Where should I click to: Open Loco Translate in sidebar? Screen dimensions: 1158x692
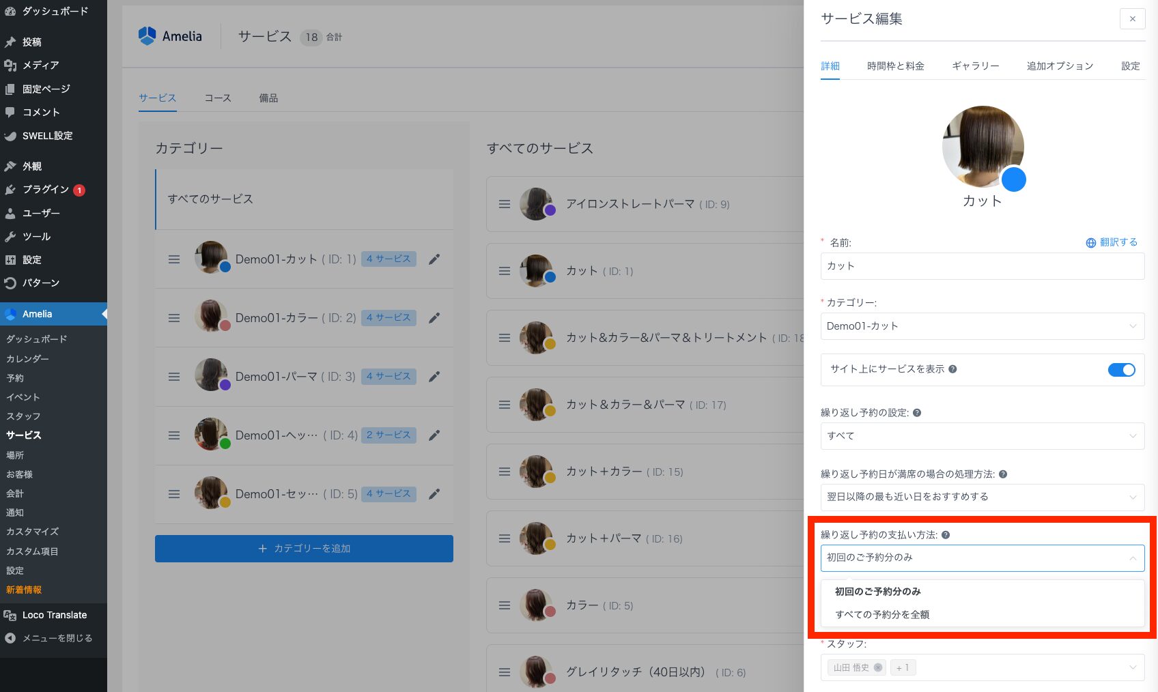[54, 615]
